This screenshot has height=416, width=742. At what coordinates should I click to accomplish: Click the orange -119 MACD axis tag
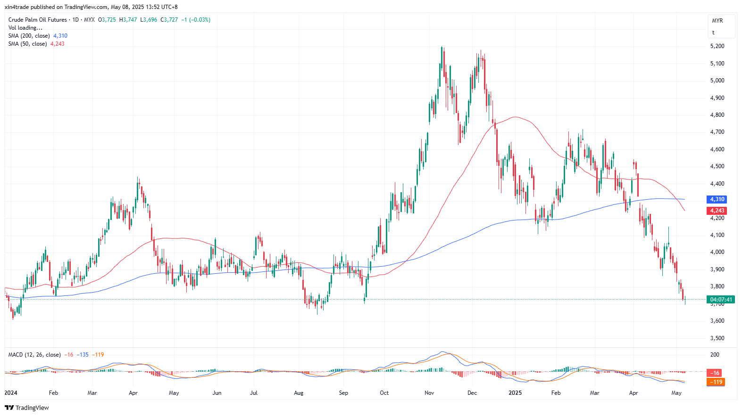pos(716,382)
